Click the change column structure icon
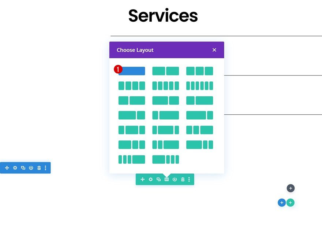This screenshot has height=231, width=322. tap(166, 179)
